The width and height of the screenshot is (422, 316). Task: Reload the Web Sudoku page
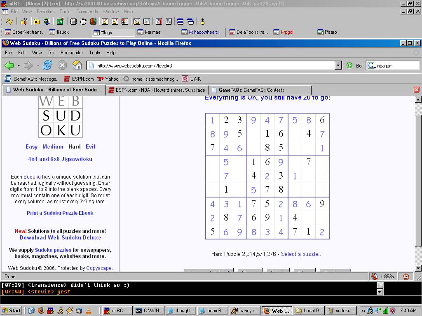[x=47, y=65]
